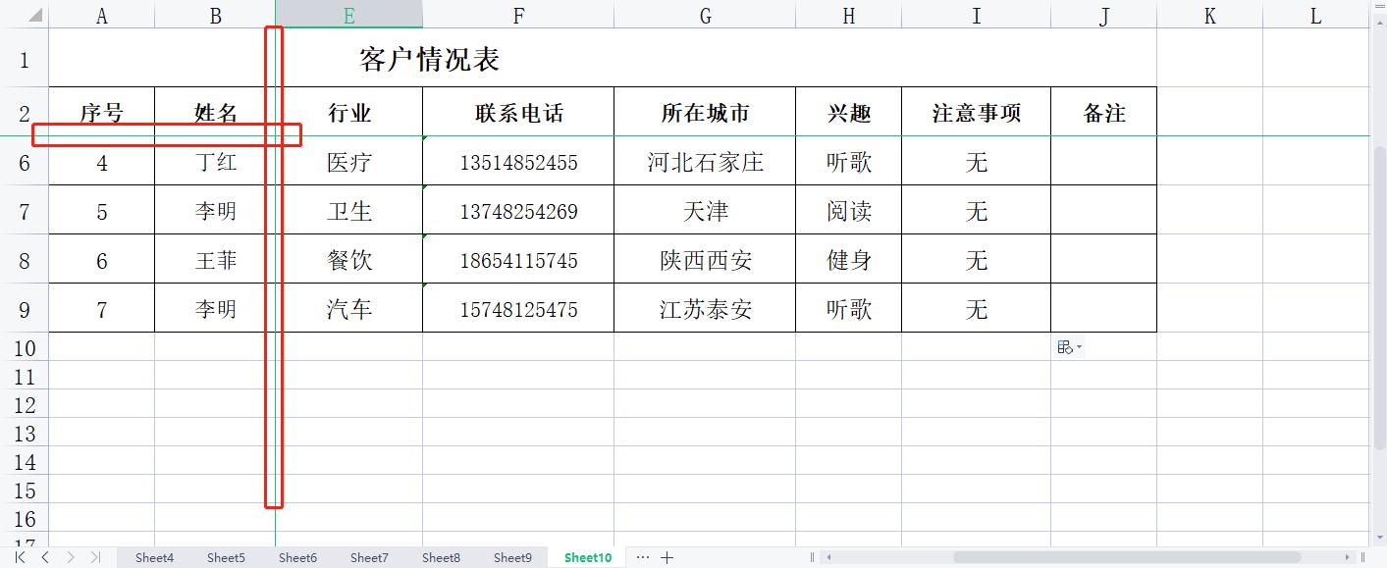Add a new worksheet with the plus icon
This screenshot has width=1387, height=568.
667,557
